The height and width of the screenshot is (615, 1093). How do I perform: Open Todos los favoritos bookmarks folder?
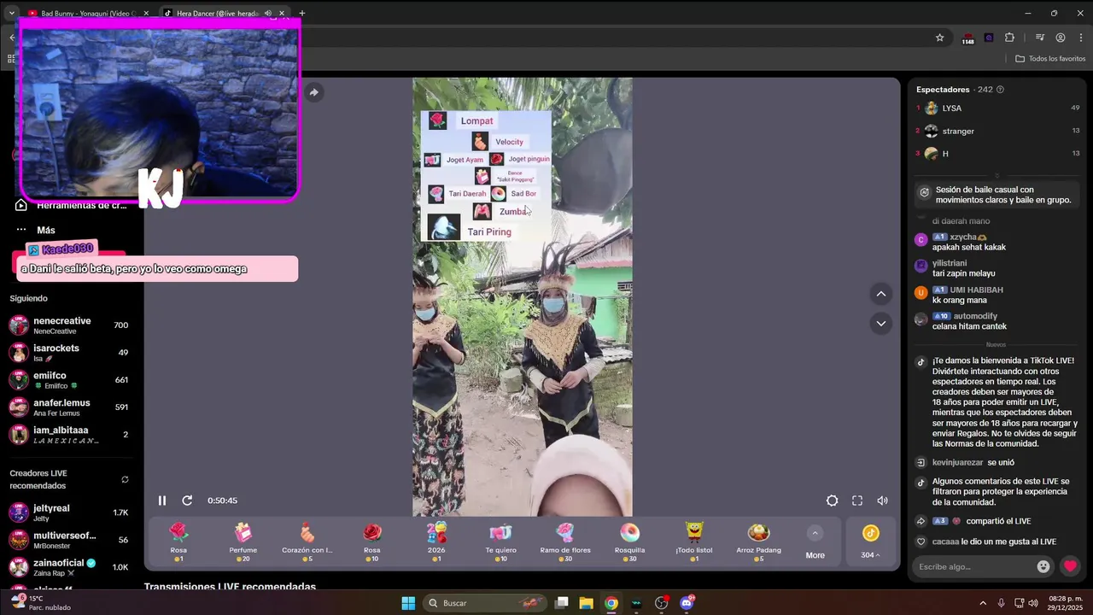[x=1050, y=59]
